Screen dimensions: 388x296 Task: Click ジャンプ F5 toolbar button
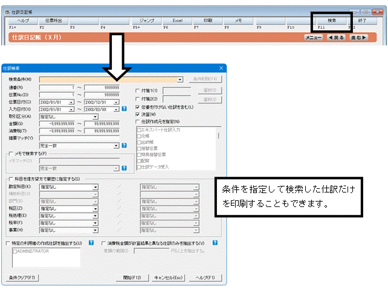click(x=146, y=21)
